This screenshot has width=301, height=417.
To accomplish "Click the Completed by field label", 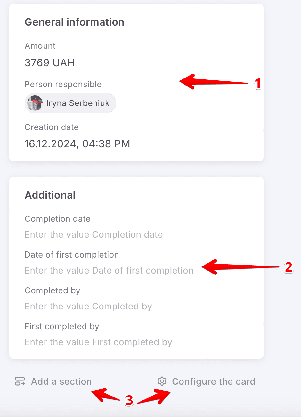I will coord(53,290).
